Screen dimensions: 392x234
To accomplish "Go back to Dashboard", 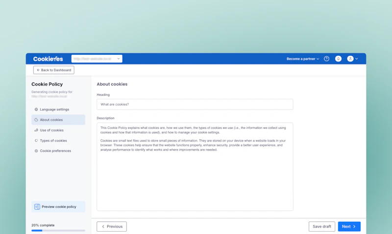I will 54,70.
